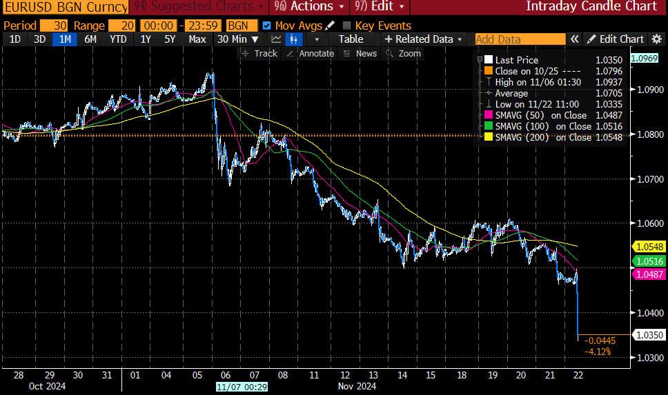
Task: Click the 1.0487 pink axis price label
Action: (649, 274)
